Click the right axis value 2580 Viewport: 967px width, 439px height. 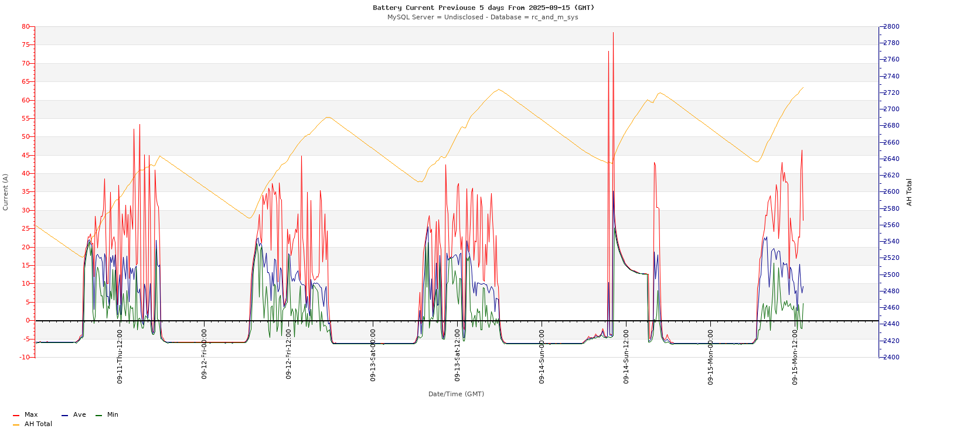point(891,208)
